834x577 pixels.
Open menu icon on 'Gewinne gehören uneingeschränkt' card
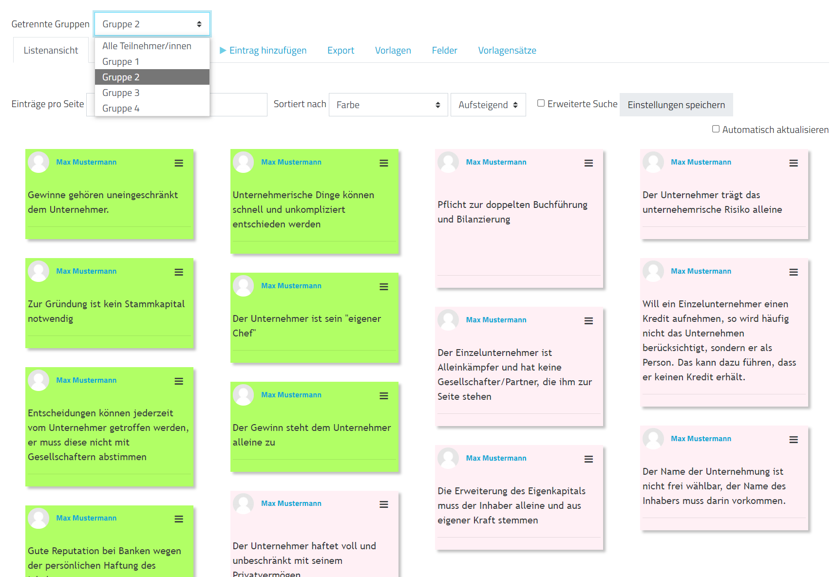pos(179,163)
